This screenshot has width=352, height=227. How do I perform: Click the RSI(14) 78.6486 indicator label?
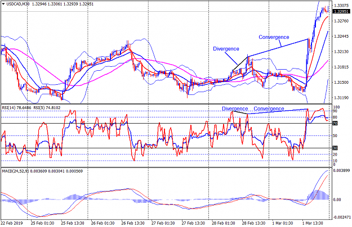click(x=16, y=108)
